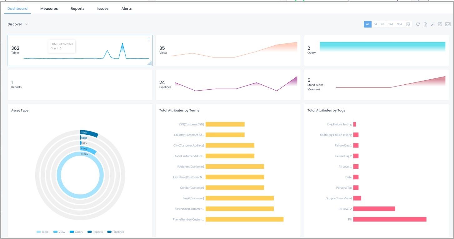This screenshot has height=239, width=454.
Task: Open the custom date range picker icon
Action: [x=408, y=24]
